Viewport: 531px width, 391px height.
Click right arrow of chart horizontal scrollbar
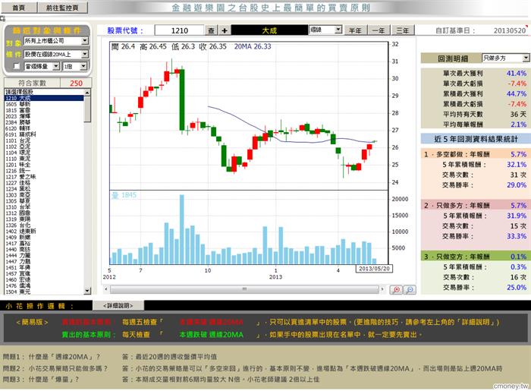(x=382, y=289)
